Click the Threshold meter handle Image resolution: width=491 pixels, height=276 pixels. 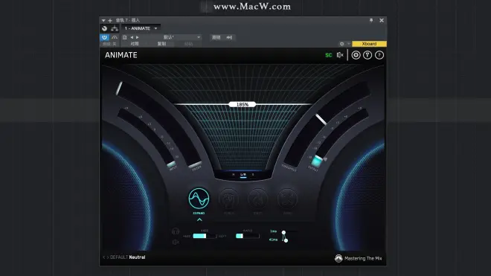tap(321, 119)
